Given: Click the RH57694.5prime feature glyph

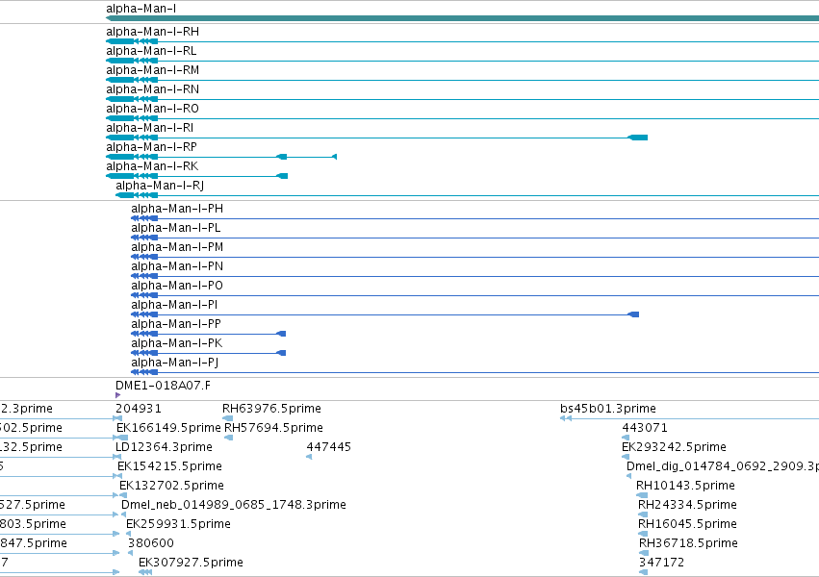Looking at the screenshot, I should pos(229,438).
